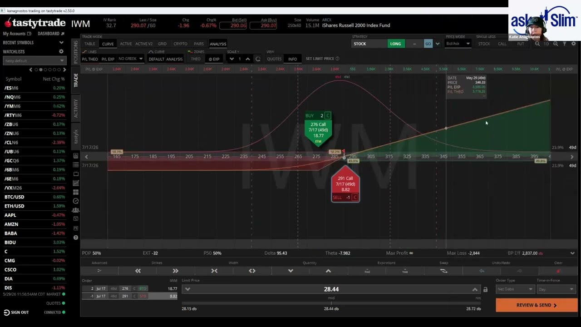581x327 pixels.
Task: Toggle P/L EXP line
Action: (108, 59)
